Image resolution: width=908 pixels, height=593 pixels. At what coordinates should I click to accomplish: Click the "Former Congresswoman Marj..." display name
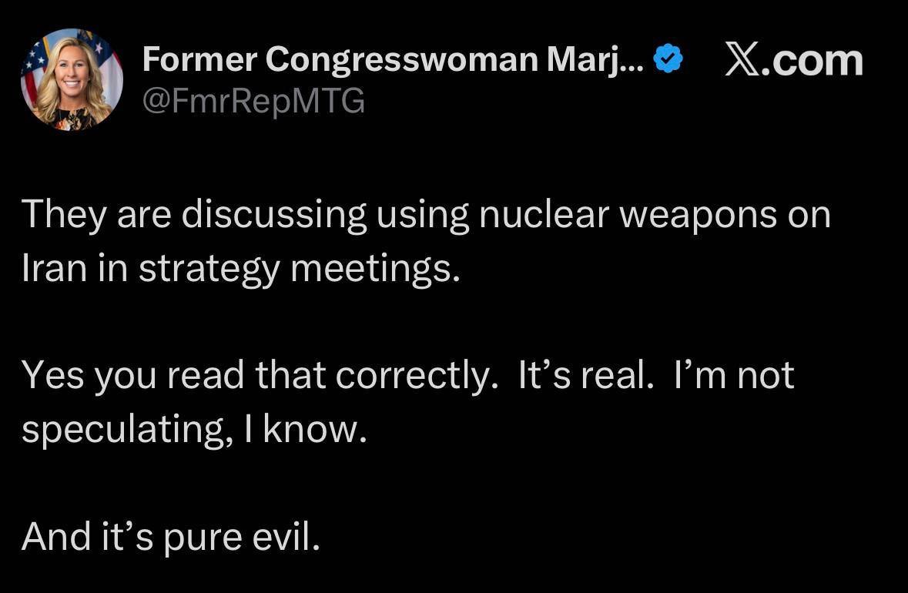pyautogui.click(x=393, y=59)
